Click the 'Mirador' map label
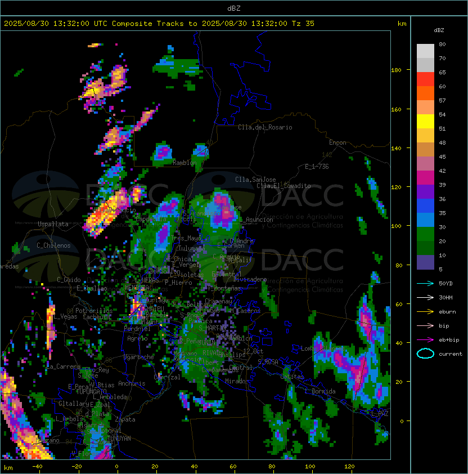 237,381
